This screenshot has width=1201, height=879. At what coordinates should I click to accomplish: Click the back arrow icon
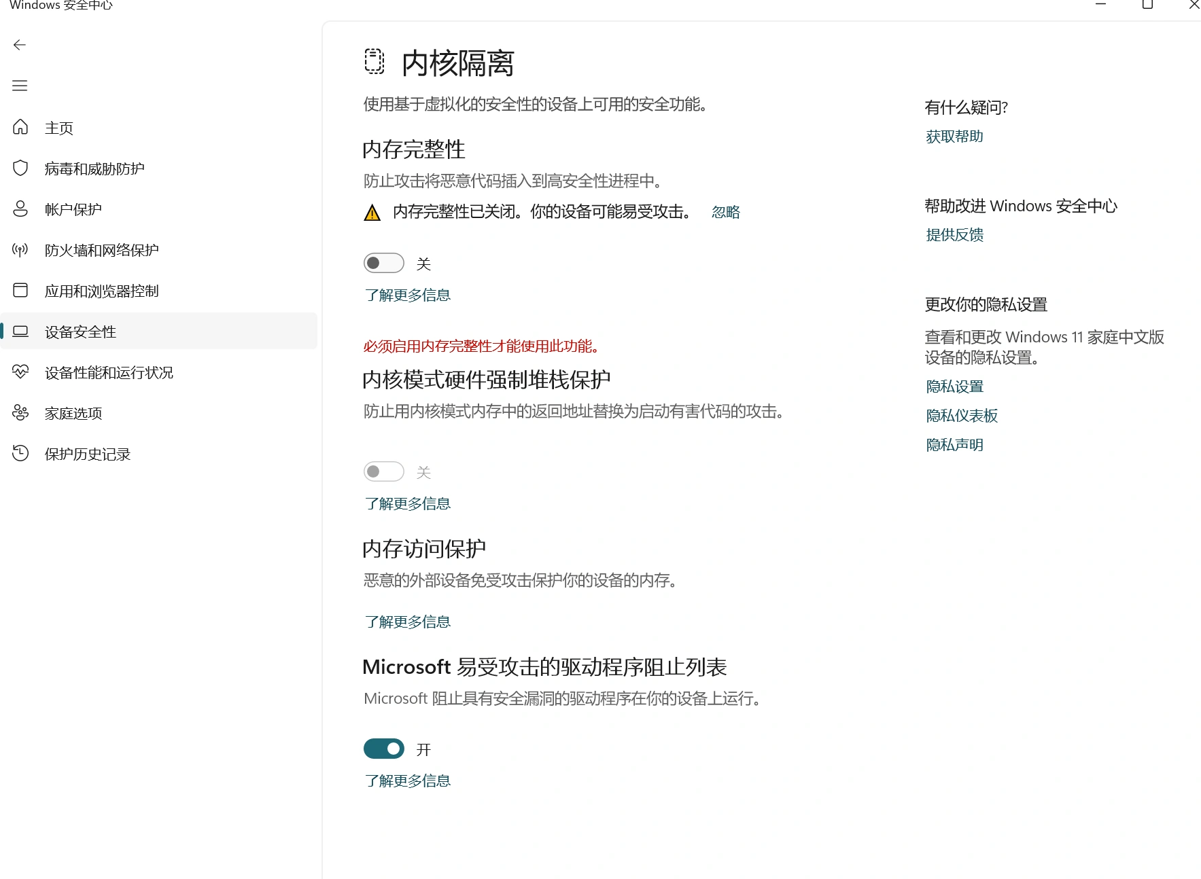[19, 45]
